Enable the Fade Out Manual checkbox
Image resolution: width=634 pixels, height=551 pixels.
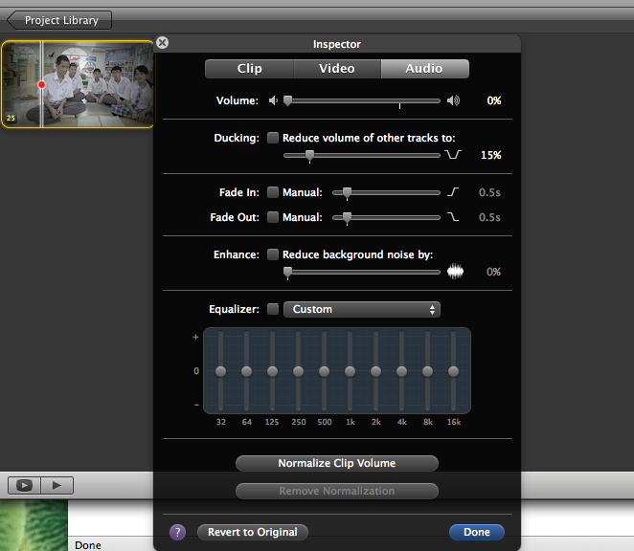coord(273,217)
